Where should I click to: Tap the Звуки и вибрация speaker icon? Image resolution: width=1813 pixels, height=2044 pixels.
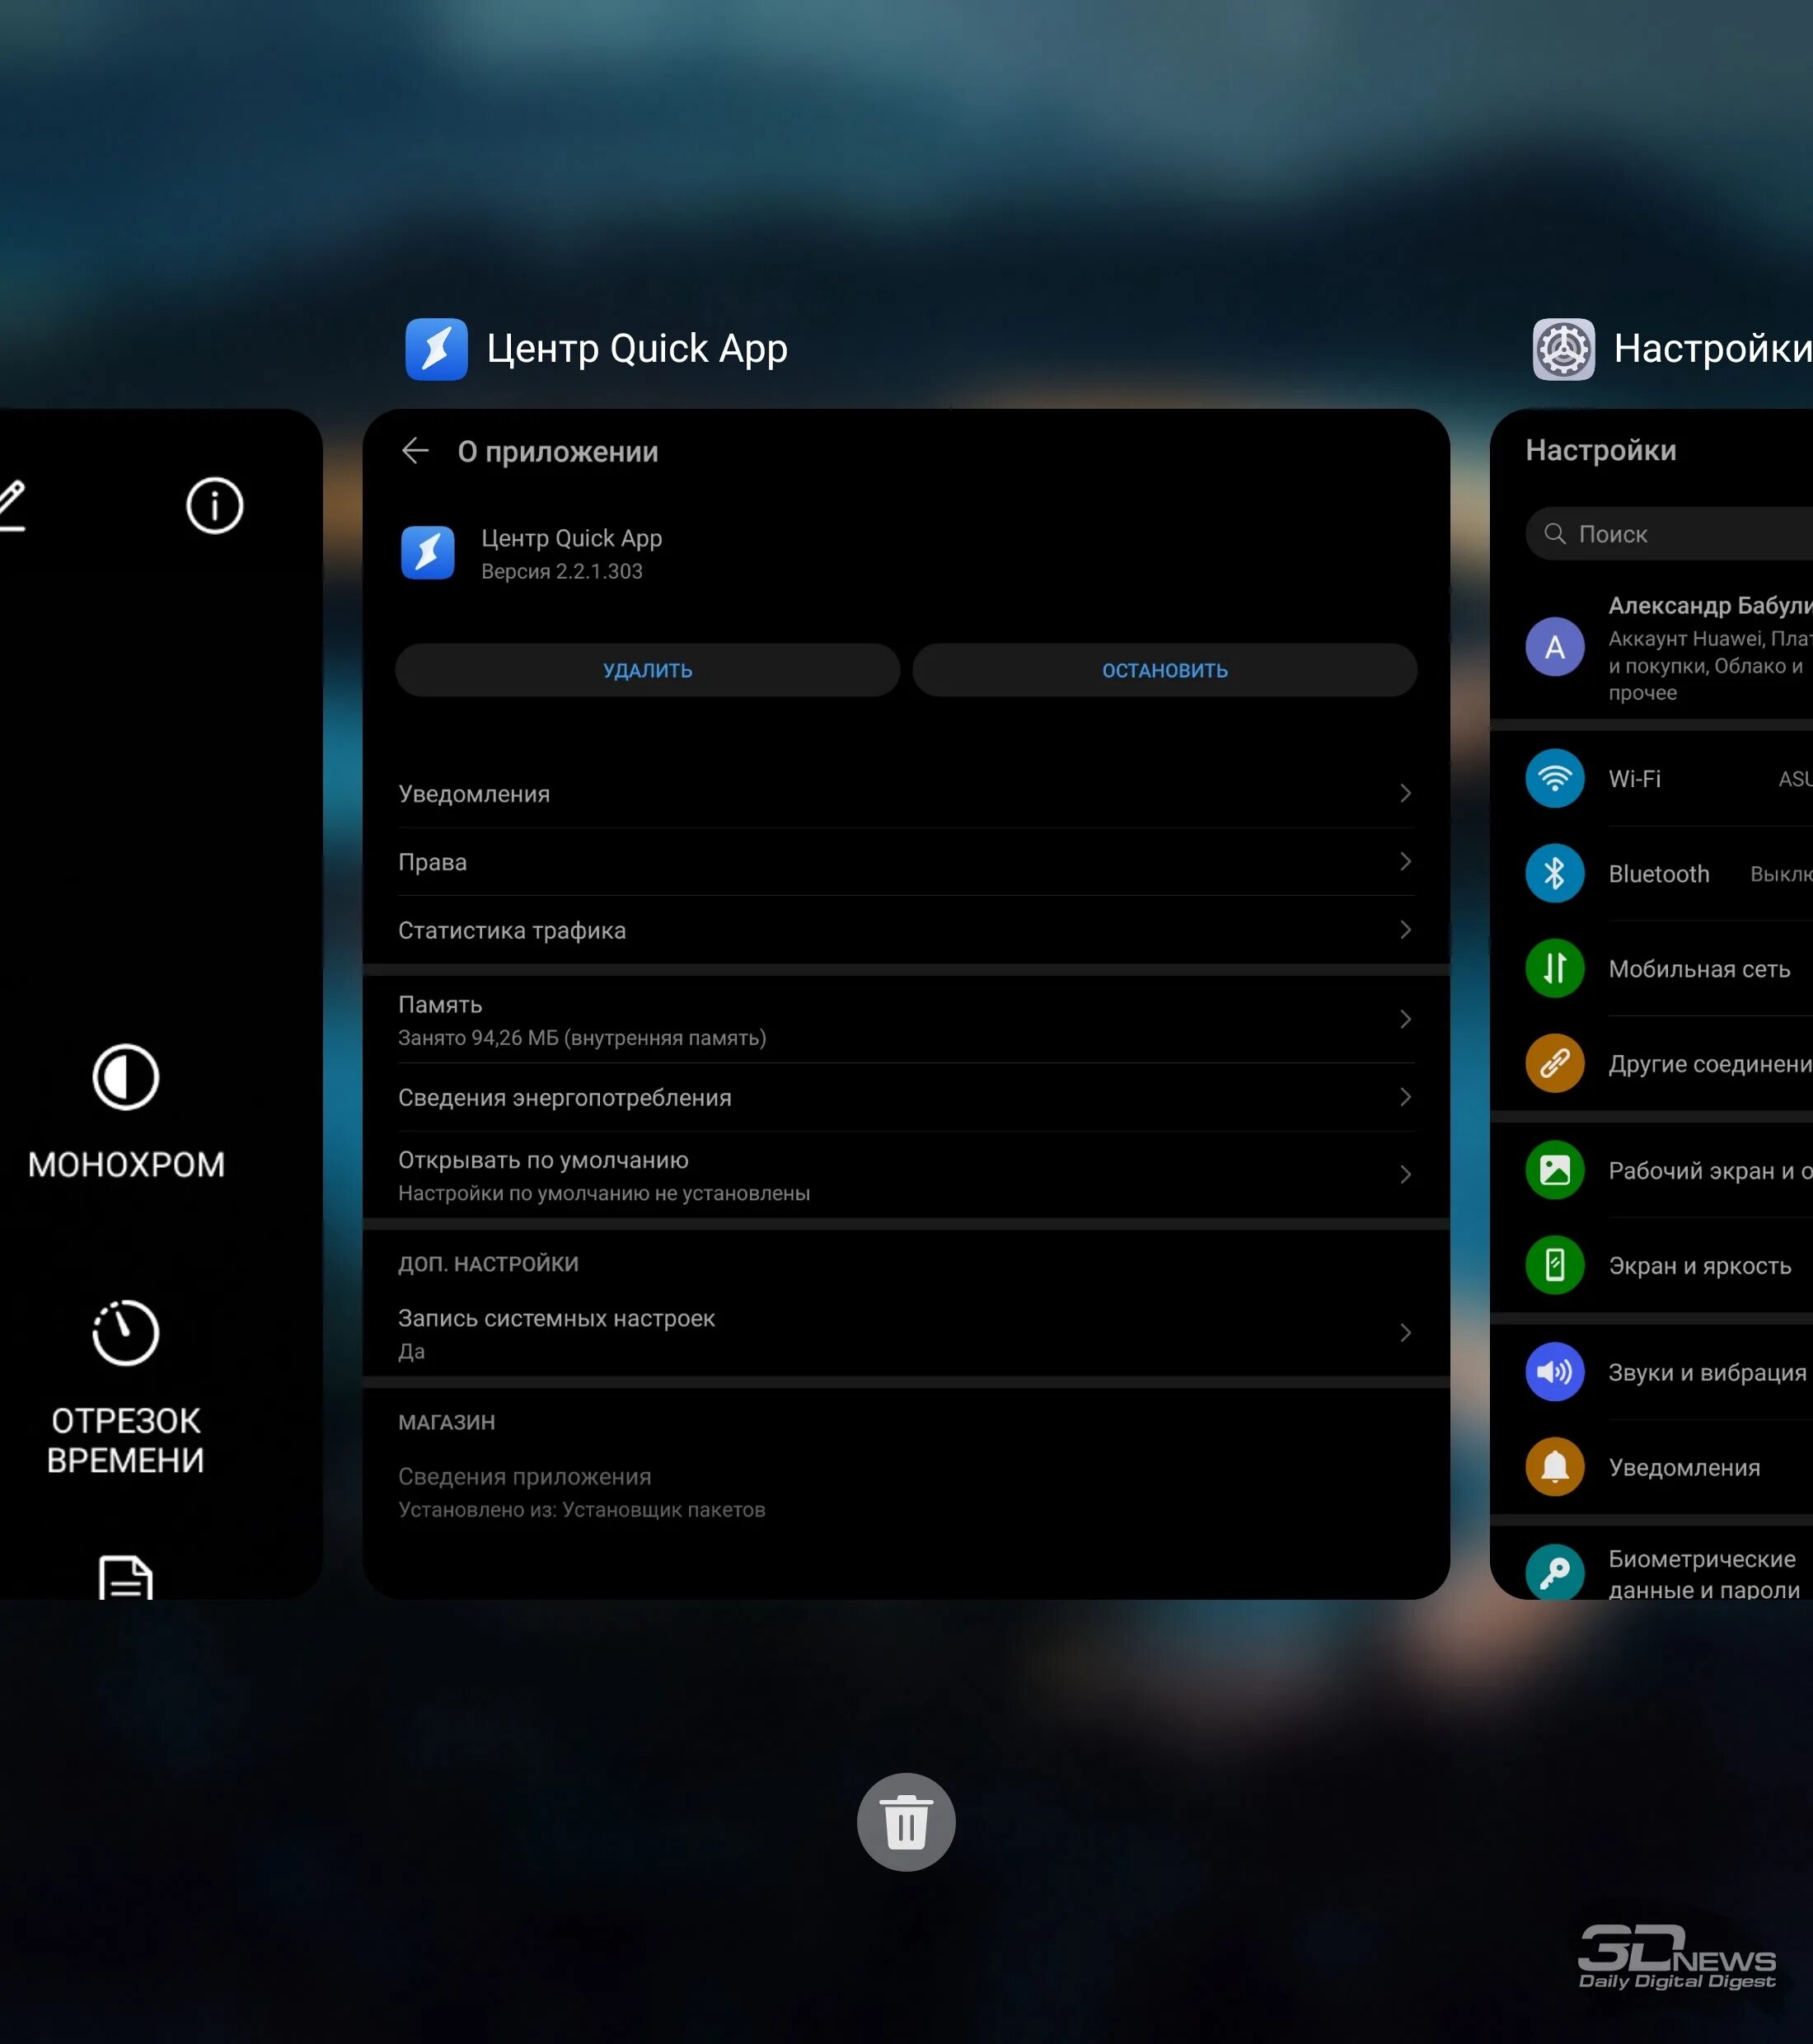tap(1555, 1372)
